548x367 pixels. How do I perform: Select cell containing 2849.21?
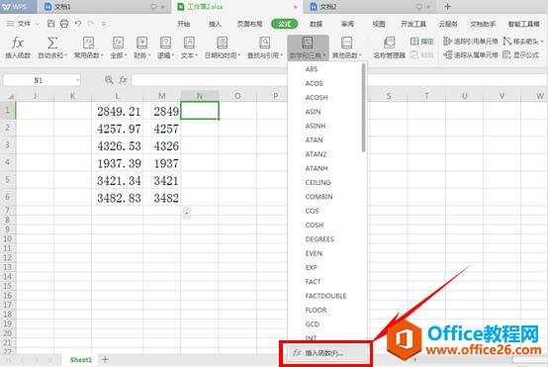[x=119, y=112]
